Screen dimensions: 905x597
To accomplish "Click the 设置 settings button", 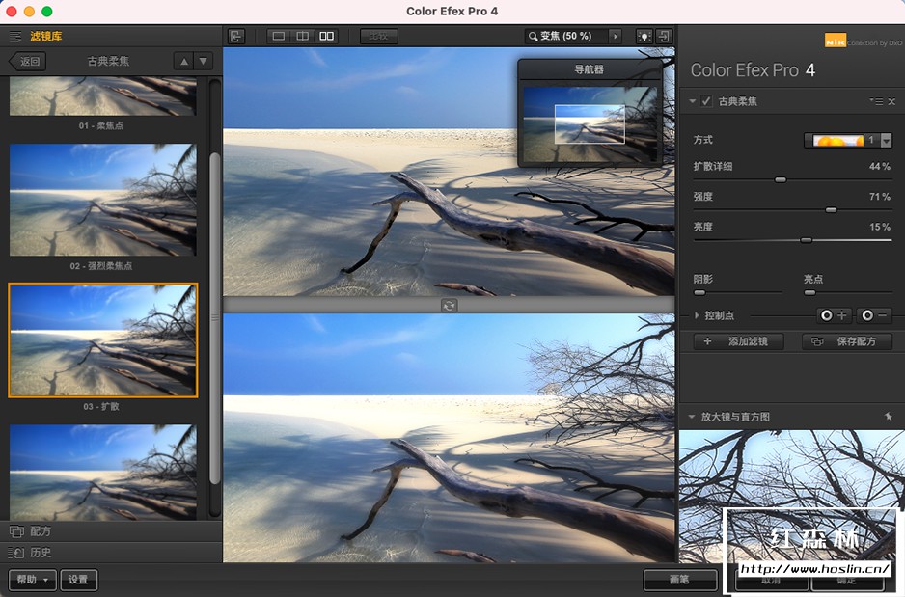I will (78, 580).
